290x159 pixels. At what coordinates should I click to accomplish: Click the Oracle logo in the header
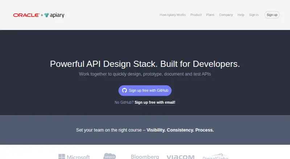click(x=26, y=15)
